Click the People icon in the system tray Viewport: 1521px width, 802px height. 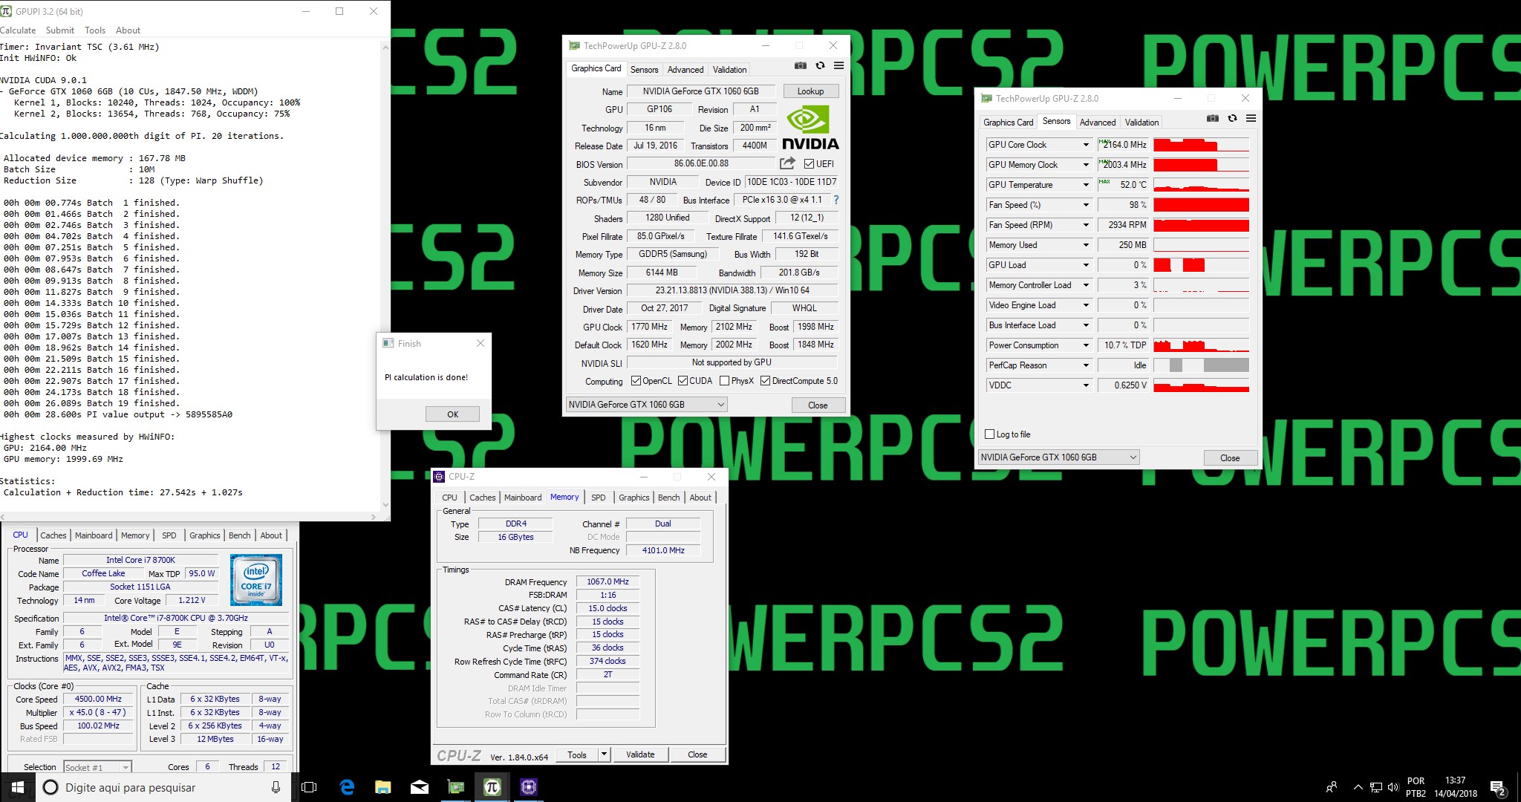pos(1332,787)
